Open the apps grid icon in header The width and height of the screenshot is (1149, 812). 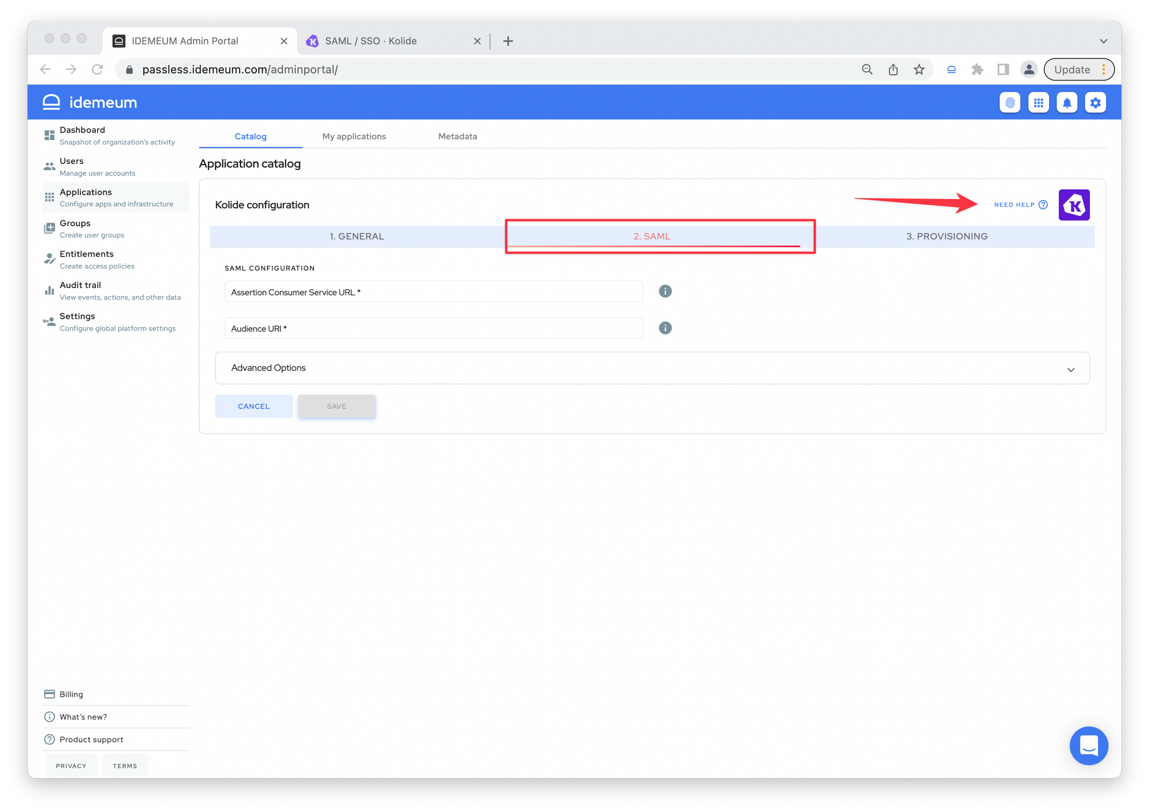tap(1038, 103)
